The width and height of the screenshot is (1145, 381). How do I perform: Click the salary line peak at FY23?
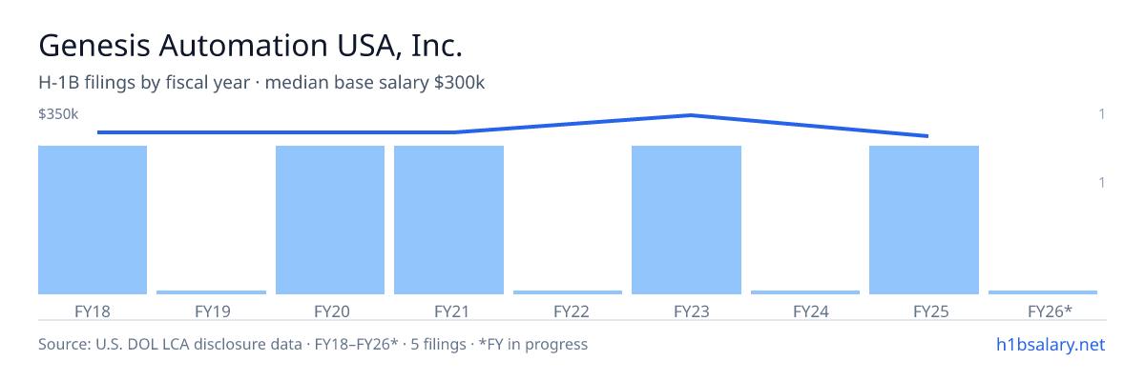pos(689,115)
